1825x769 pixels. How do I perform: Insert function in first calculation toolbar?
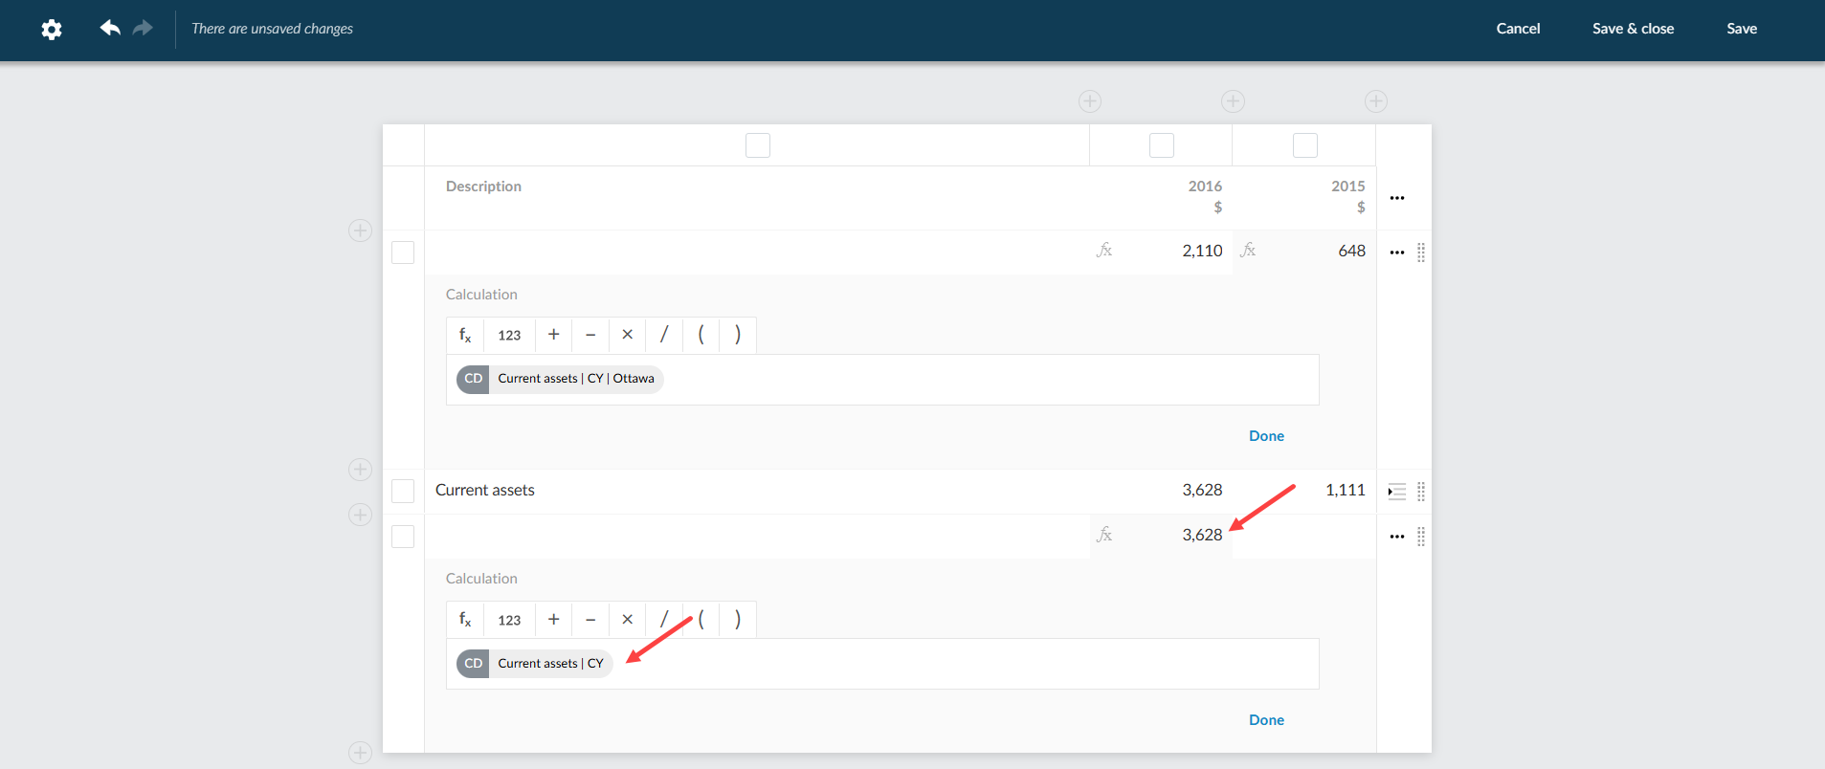coord(465,335)
